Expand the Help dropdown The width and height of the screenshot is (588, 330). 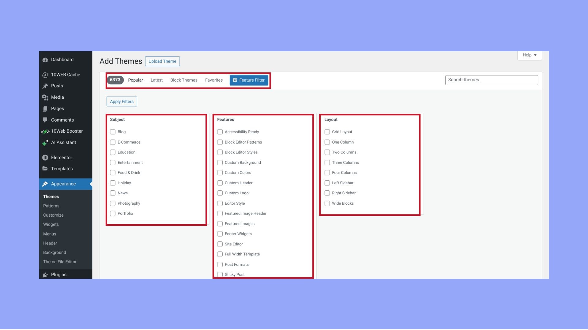[530, 55]
